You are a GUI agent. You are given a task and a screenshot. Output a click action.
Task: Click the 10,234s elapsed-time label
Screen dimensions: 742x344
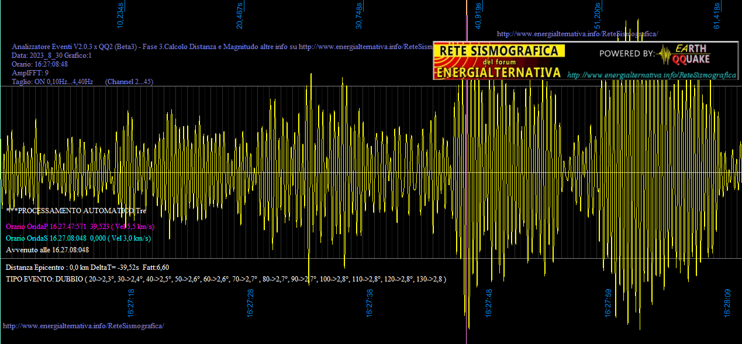[x=121, y=16]
